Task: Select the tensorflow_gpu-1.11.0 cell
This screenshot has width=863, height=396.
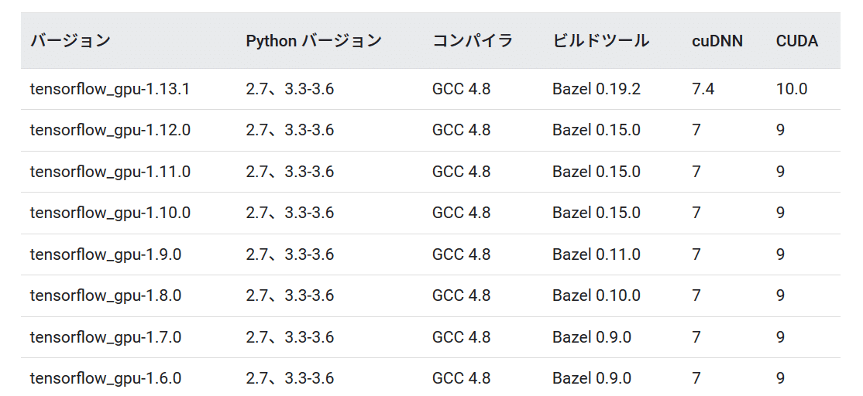Action: [110, 172]
